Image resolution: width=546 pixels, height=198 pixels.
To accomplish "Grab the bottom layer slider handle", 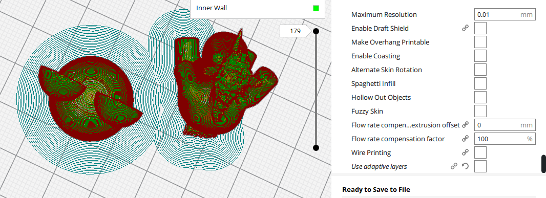I will click(x=316, y=148).
